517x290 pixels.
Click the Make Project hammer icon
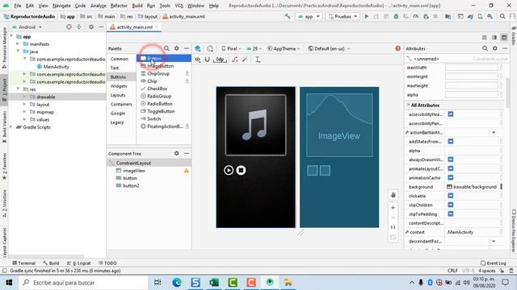288,16
